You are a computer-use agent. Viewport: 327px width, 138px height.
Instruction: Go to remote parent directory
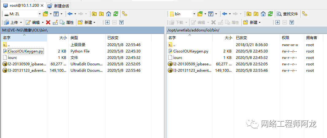[249, 14]
